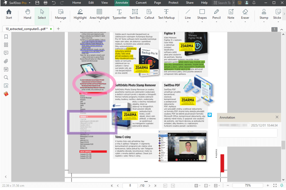
Task: Go to the previous page
Action: 118,186
